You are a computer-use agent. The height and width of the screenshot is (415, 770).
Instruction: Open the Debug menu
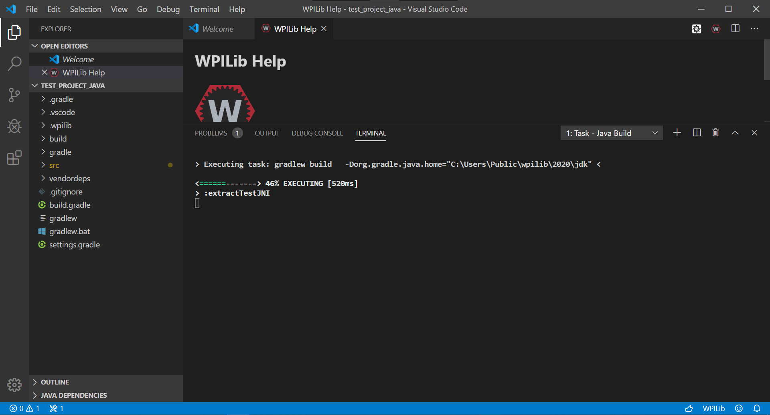click(x=168, y=9)
